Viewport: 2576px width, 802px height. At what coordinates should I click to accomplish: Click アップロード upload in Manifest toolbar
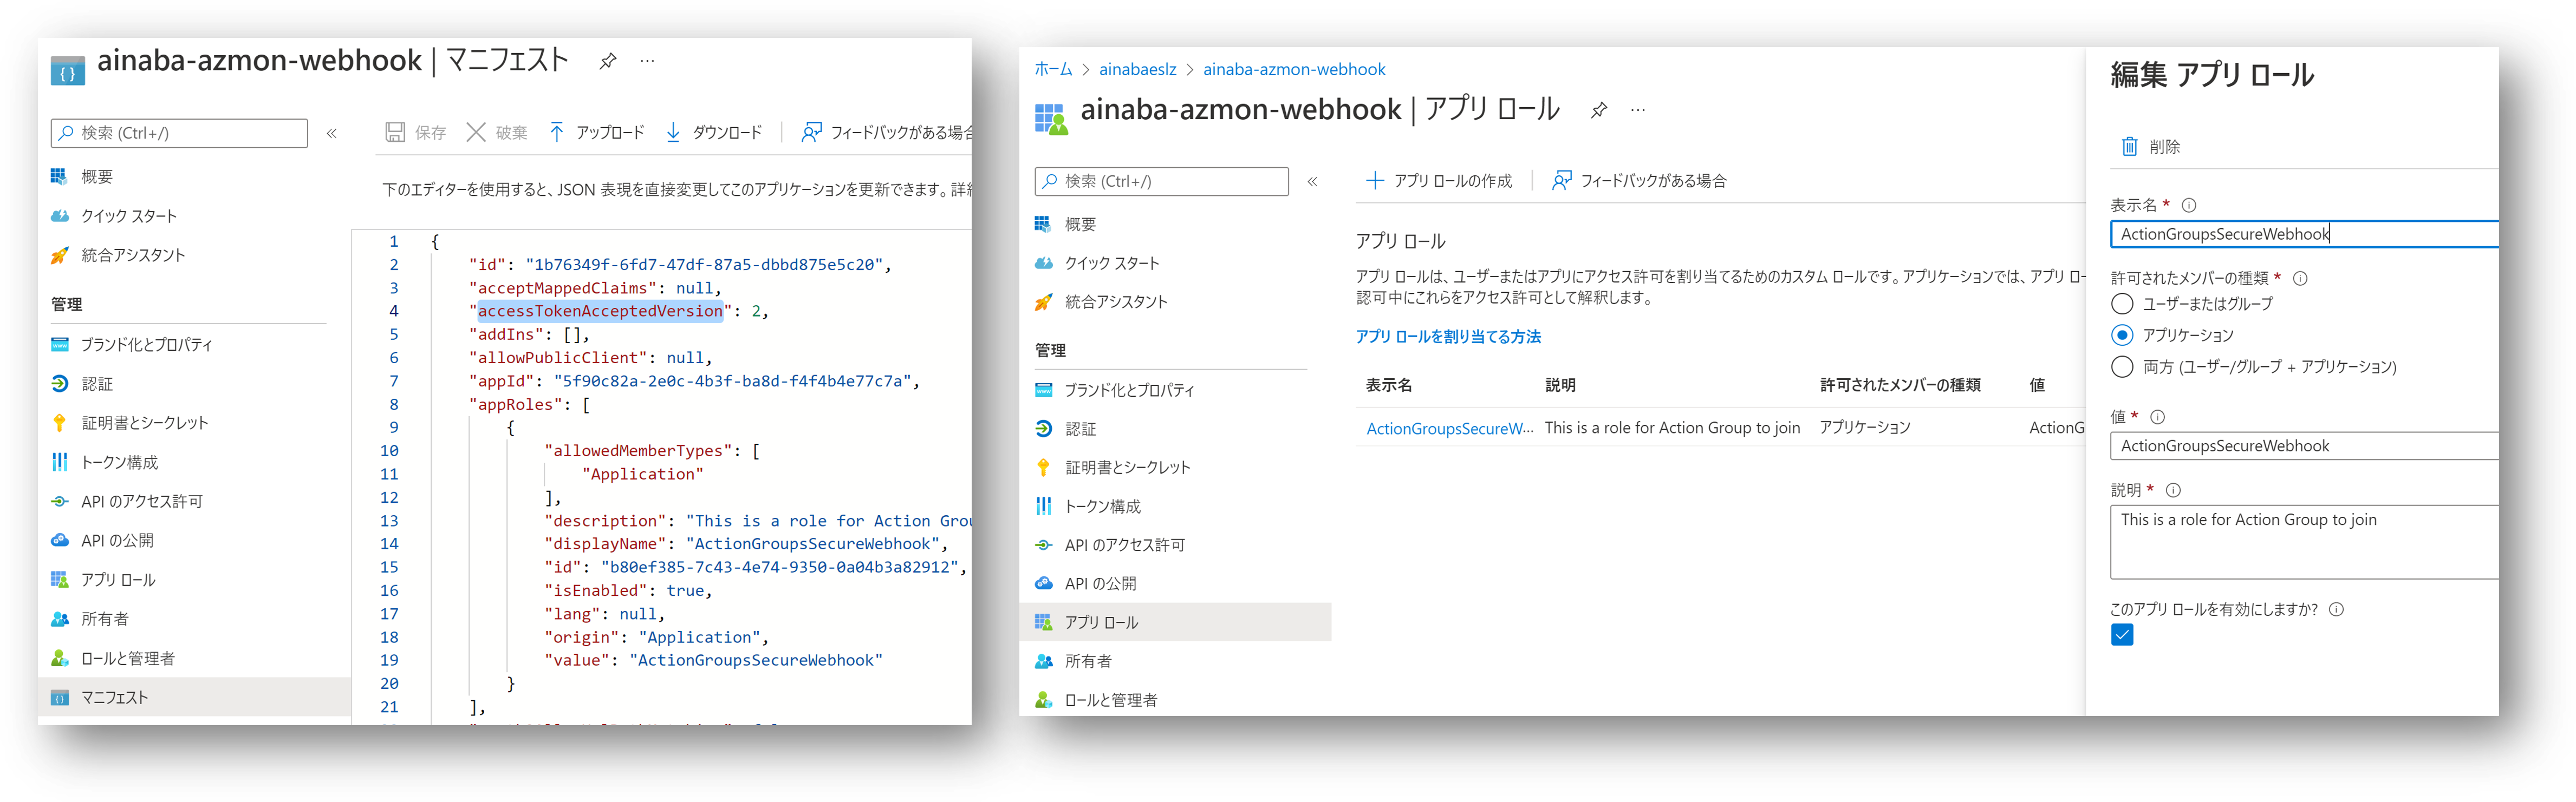[596, 132]
